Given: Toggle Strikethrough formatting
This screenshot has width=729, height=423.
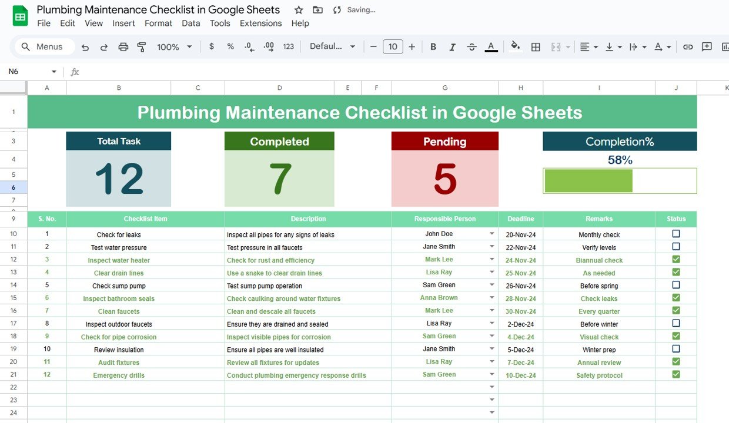Looking at the screenshot, I should point(471,47).
